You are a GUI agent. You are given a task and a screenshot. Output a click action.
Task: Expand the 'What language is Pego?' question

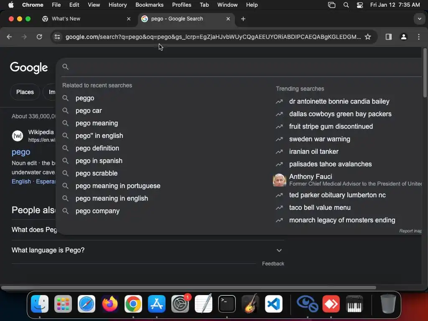[148, 250]
